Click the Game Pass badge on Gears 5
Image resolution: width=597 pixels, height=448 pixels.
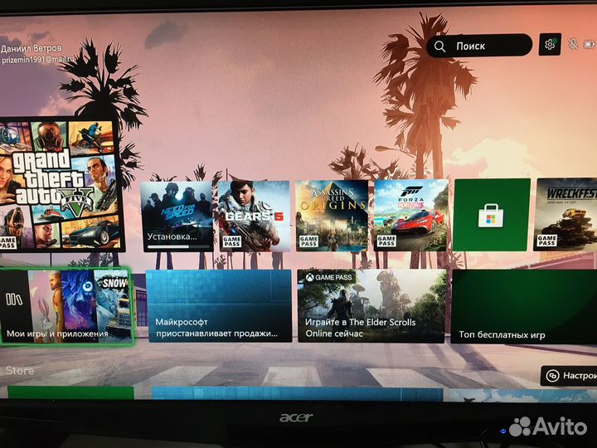click(231, 241)
